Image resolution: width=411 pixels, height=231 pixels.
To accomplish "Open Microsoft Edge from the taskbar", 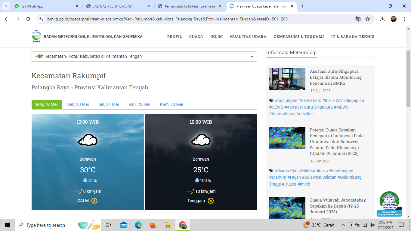I will tap(138, 225).
